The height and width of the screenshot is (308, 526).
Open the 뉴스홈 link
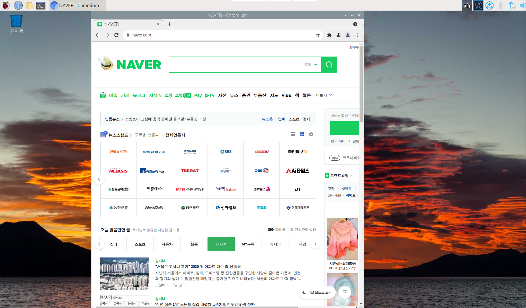click(x=267, y=119)
